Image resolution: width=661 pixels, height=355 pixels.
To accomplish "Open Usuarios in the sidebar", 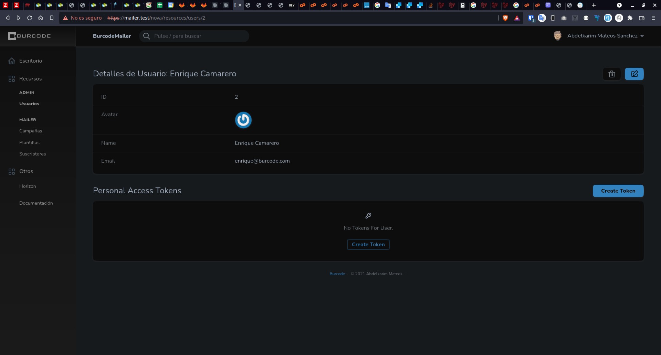I will tap(29, 104).
